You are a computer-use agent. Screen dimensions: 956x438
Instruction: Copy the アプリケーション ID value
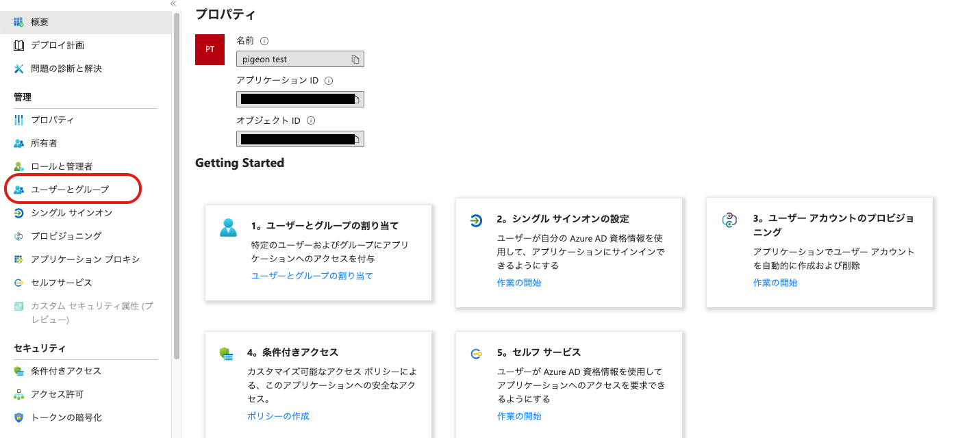355,99
